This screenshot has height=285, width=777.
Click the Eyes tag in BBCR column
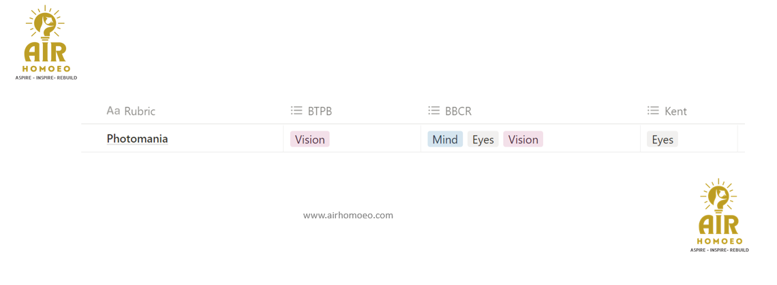pos(483,139)
